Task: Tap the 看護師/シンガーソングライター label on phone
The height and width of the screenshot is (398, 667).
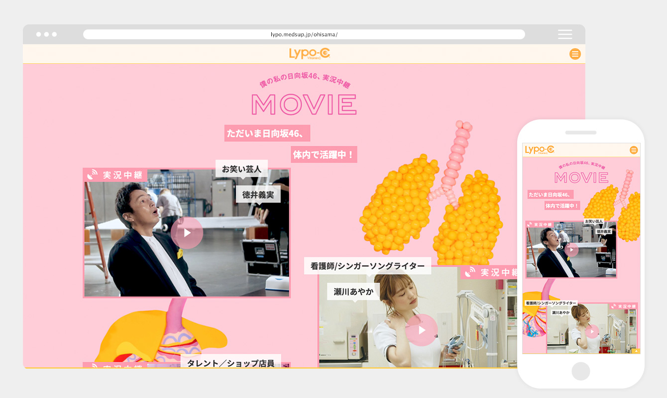Action: coord(551,303)
